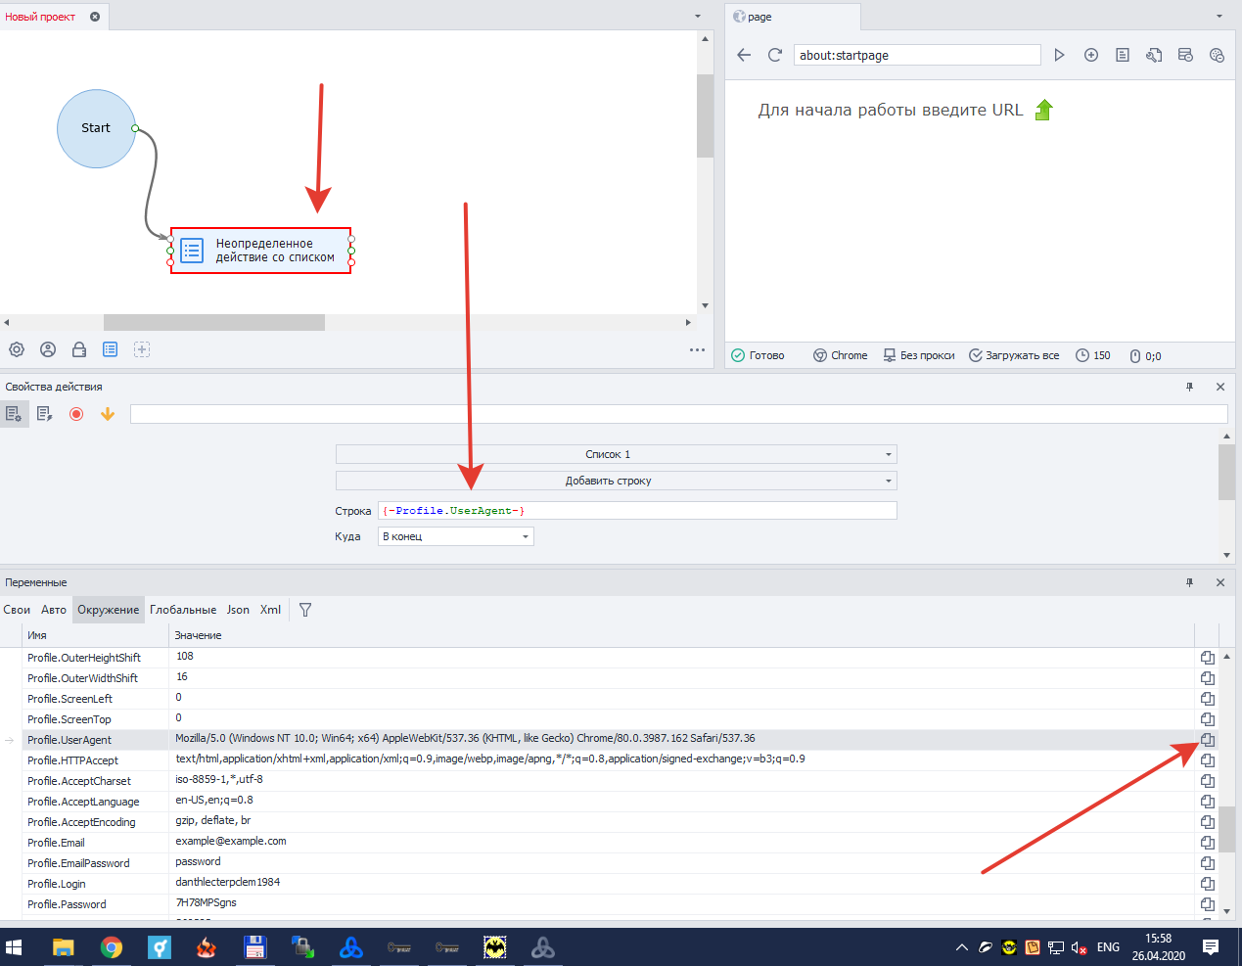Click the orange down arrow icon

click(108, 414)
